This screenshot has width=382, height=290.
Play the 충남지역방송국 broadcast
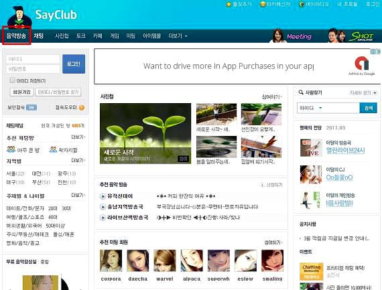(103, 207)
